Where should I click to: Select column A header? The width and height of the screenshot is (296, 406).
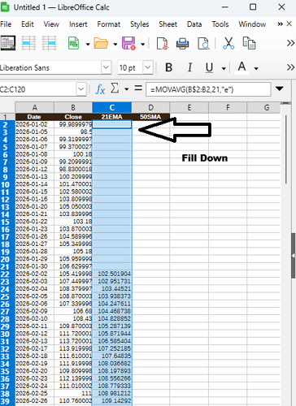pos(34,107)
